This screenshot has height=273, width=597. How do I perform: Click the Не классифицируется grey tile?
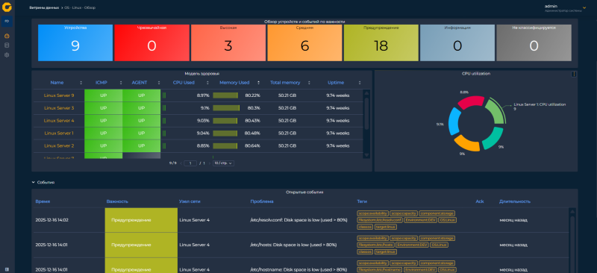534,43
